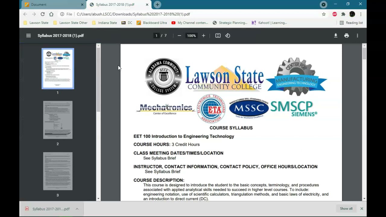
Task: Select page 2 thumbnail
Action: 58,120
